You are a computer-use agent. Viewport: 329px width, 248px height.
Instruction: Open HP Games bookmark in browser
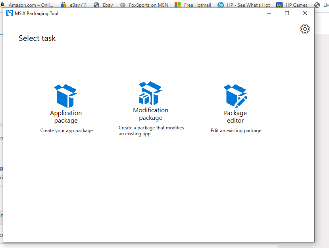point(292,5)
